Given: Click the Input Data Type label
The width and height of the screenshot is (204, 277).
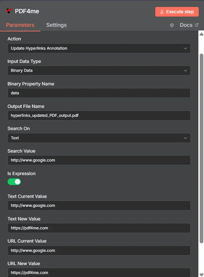Looking at the screenshot, I should [24, 61].
